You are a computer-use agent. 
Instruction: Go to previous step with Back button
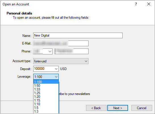pos(96,108)
